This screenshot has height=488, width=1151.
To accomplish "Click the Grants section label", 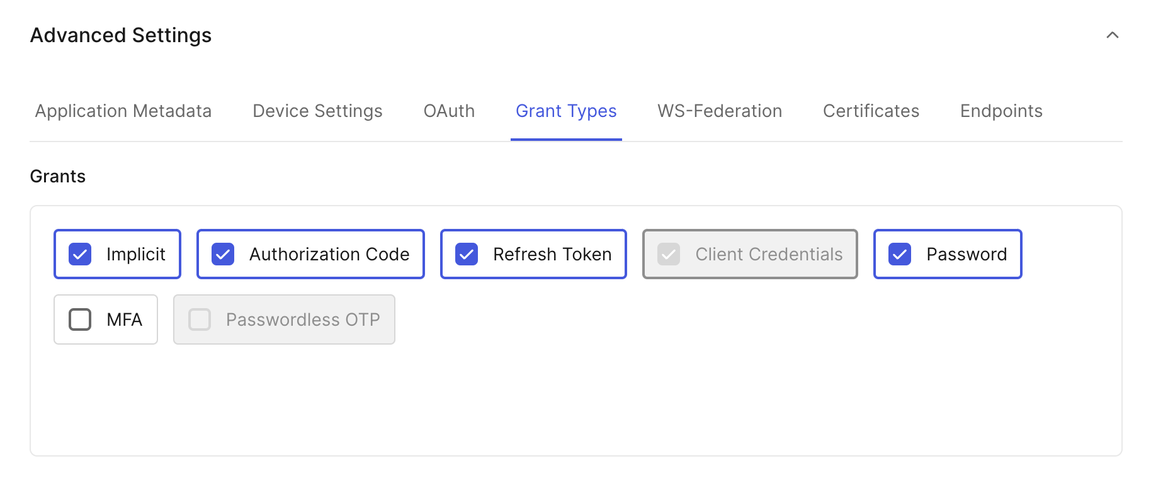I will (x=57, y=176).
